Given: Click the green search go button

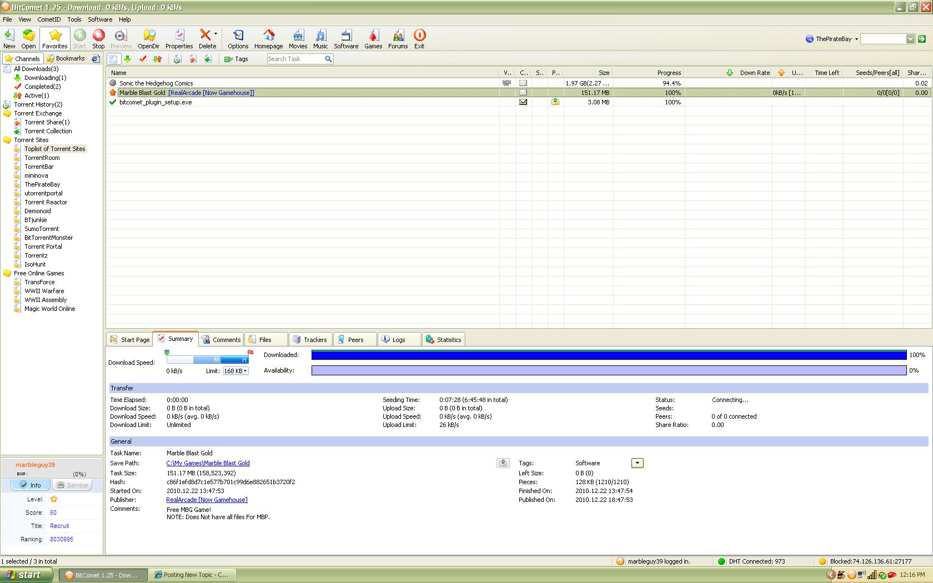Looking at the screenshot, I should tap(922, 39).
